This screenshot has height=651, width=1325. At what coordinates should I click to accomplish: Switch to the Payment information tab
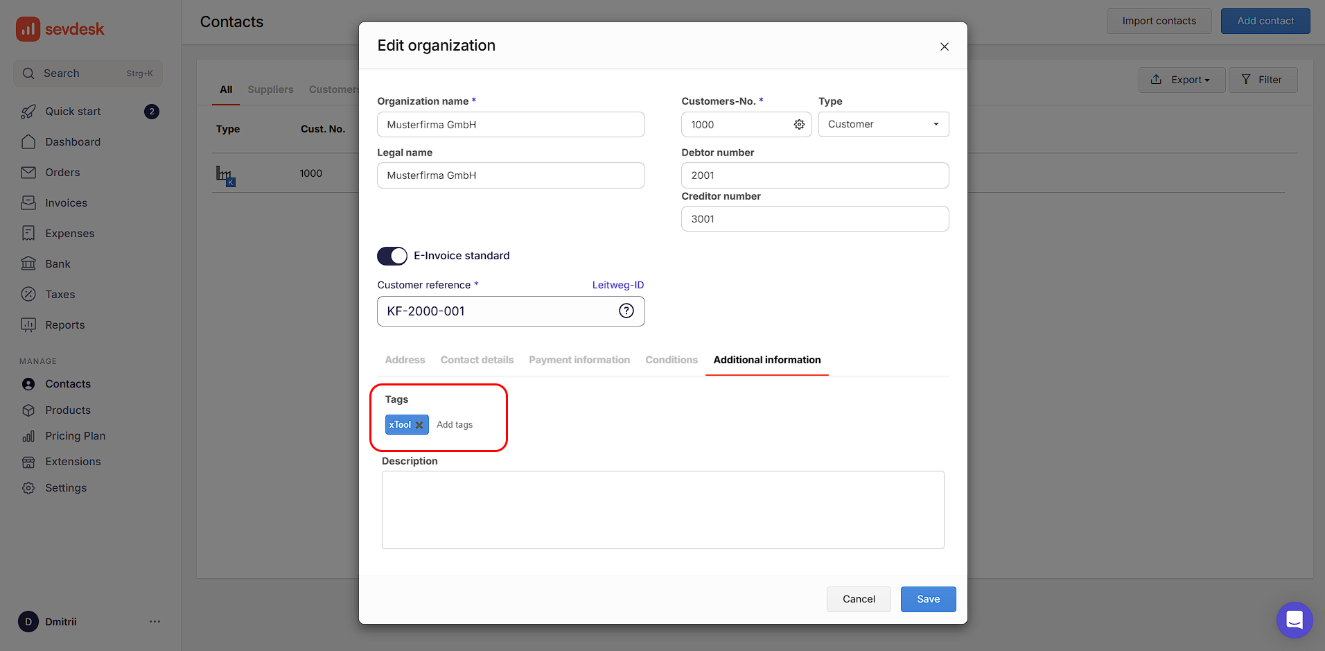click(x=579, y=359)
